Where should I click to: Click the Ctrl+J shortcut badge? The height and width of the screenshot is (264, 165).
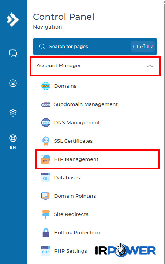pos(143,47)
